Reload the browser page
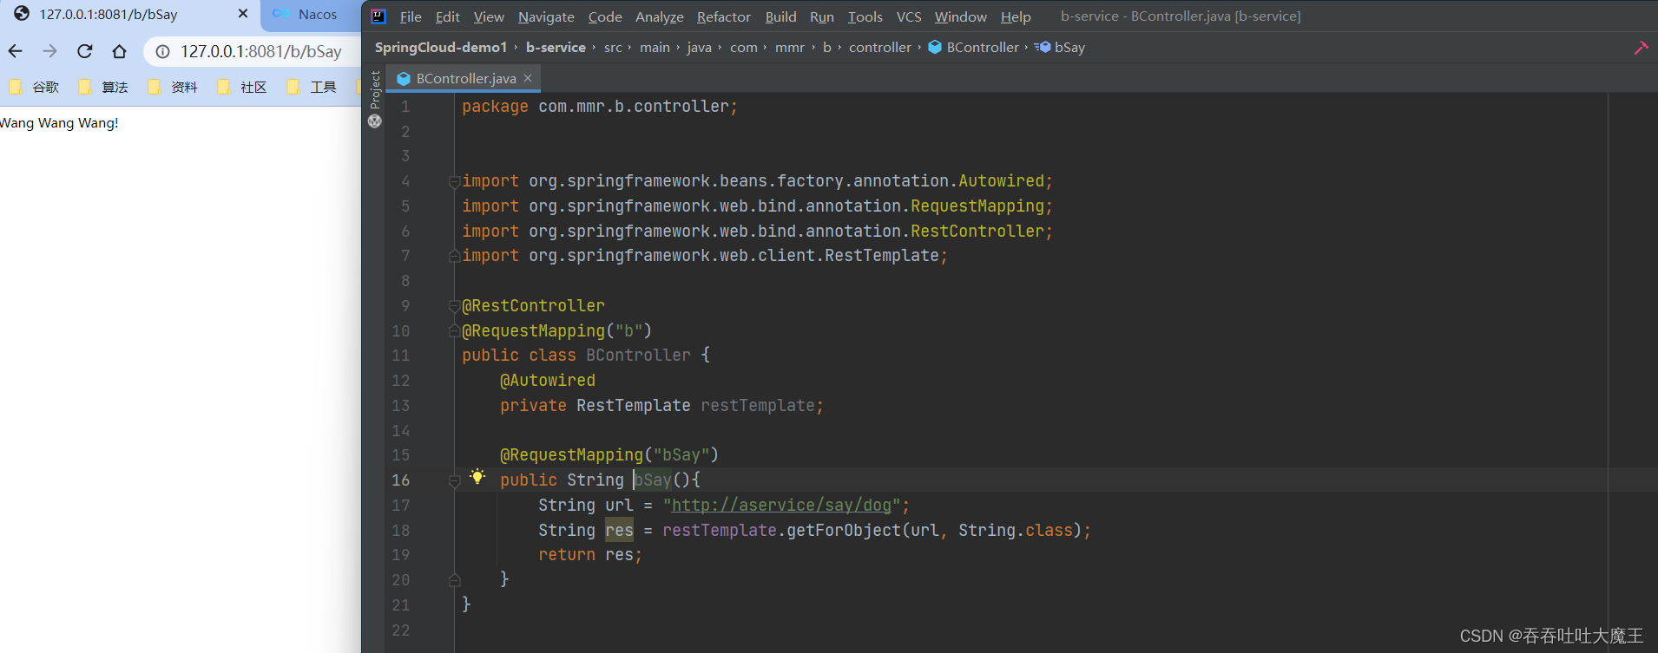 tap(85, 52)
